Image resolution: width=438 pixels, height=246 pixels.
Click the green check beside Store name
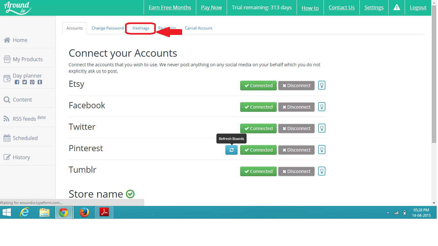pos(130,194)
